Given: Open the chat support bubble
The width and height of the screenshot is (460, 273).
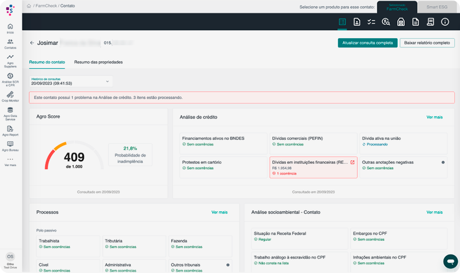Looking at the screenshot, I should [x=450, y=261].
